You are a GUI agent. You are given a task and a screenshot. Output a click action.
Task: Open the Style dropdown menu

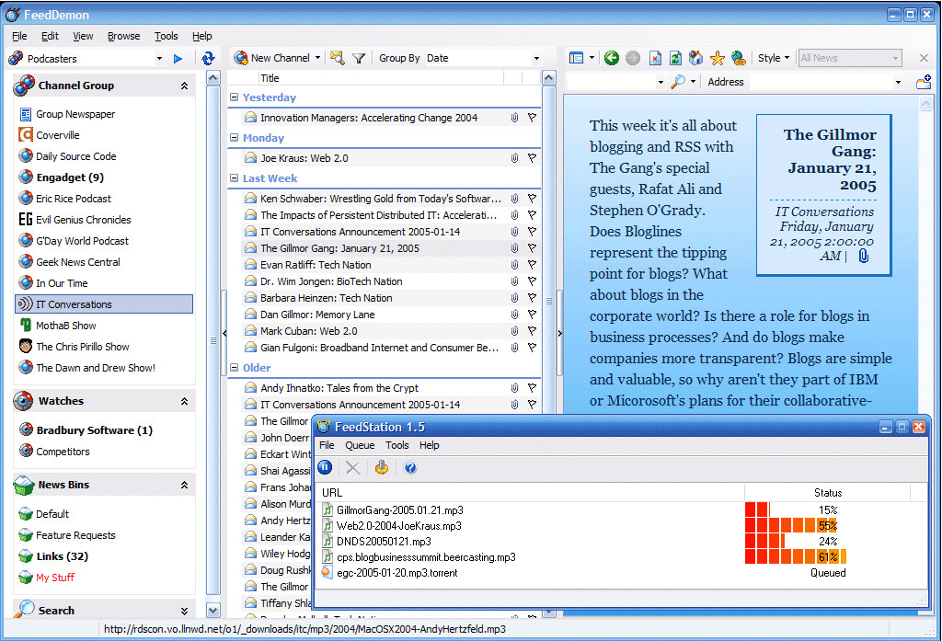point(773,58)
